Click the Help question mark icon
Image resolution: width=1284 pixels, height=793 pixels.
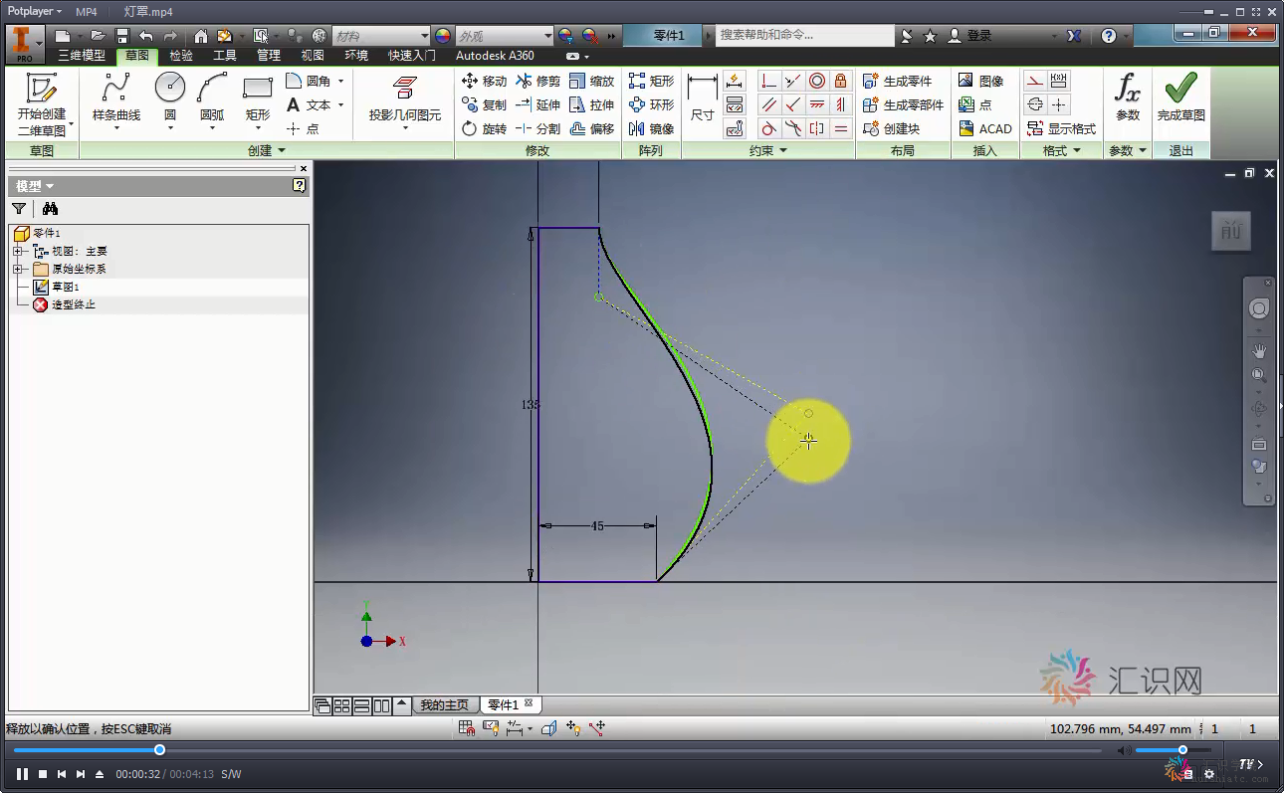coord(1109,36)
